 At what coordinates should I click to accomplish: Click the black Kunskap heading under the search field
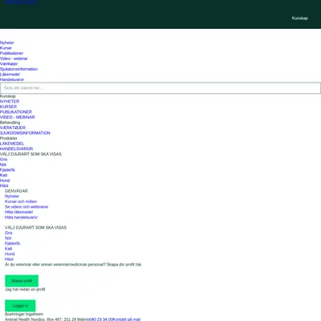[x=8, y=96]
